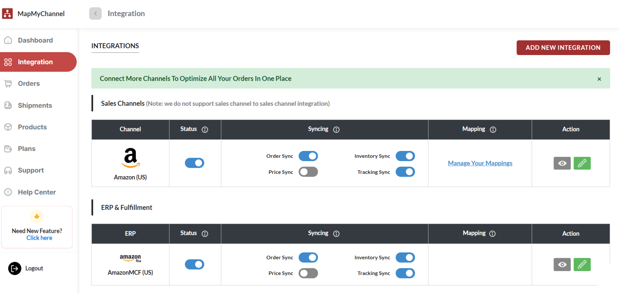This screenshot has width=619, height=293.
Task: Click Status info icon in ERP table header
Action: 205,233
